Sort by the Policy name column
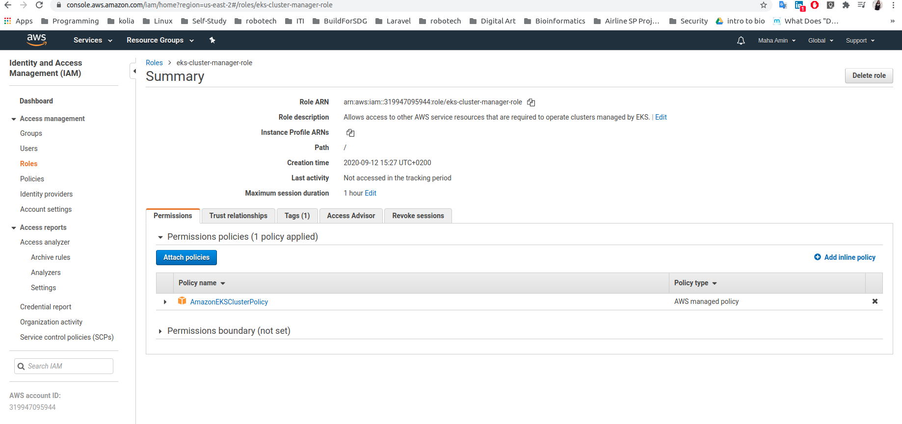Image resolution: width=902 pixels, height=424 pixels. click(x=202, y=283)
